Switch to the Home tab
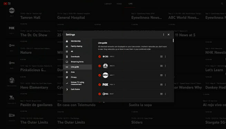 (119, 4)
